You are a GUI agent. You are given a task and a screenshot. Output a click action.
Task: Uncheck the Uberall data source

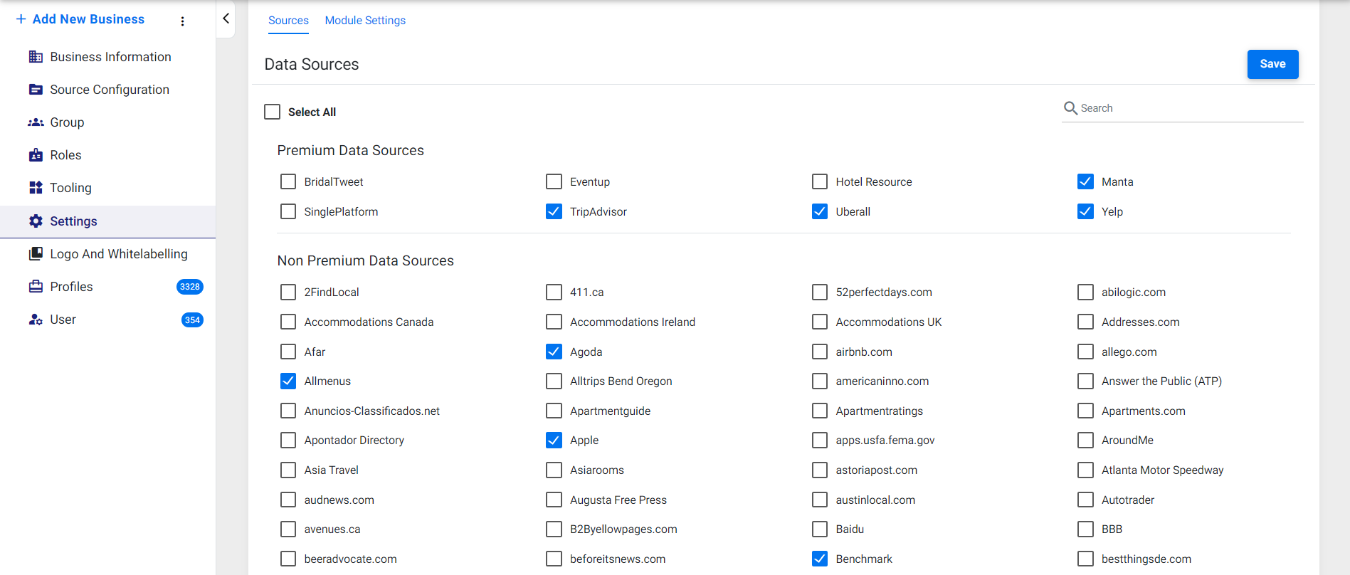820,211
